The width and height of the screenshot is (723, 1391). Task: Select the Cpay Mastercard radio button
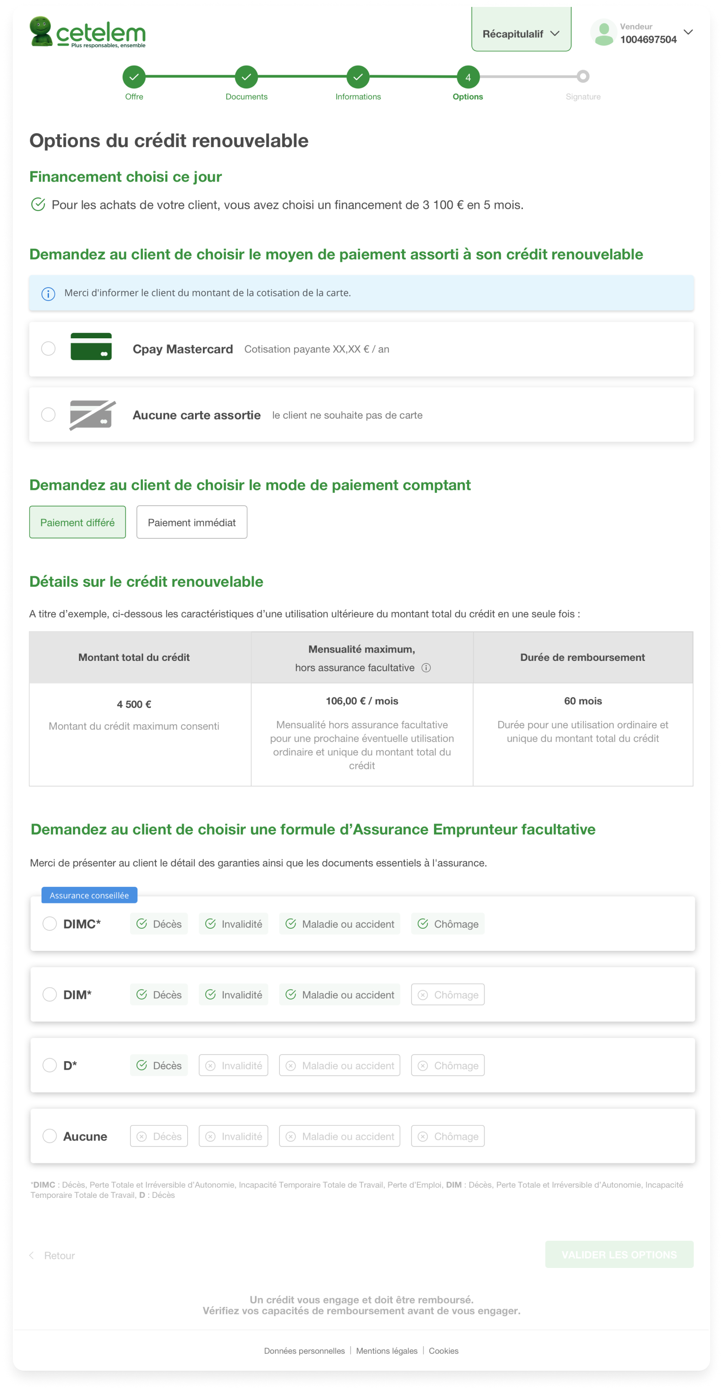click(48, 348)
